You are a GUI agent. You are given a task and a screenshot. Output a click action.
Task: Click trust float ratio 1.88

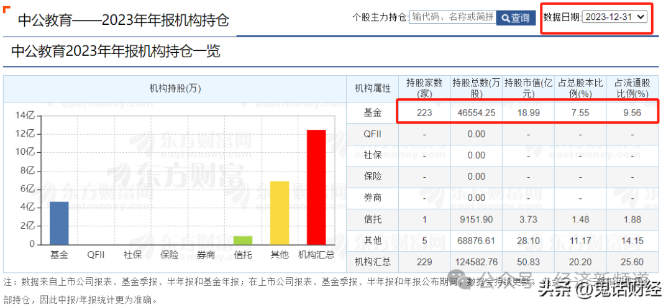[x=632, y=219]
